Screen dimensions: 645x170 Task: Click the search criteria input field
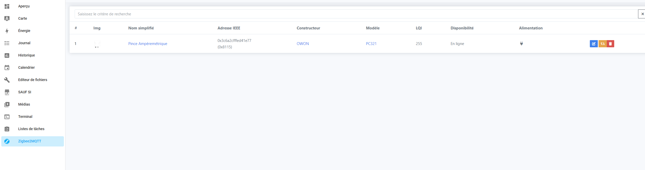click(x=356, y=14)
